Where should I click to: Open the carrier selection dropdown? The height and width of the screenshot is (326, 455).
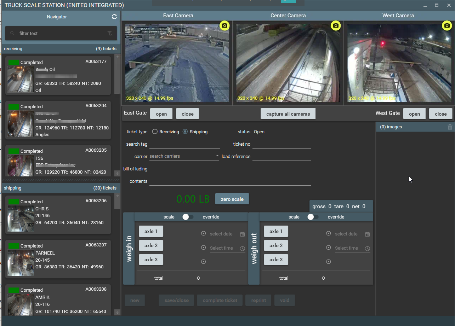pos(217,156)
